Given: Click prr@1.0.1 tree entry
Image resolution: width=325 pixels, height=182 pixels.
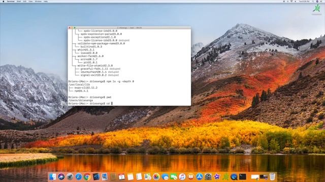Looking at the screenshot, I should 90,62.
